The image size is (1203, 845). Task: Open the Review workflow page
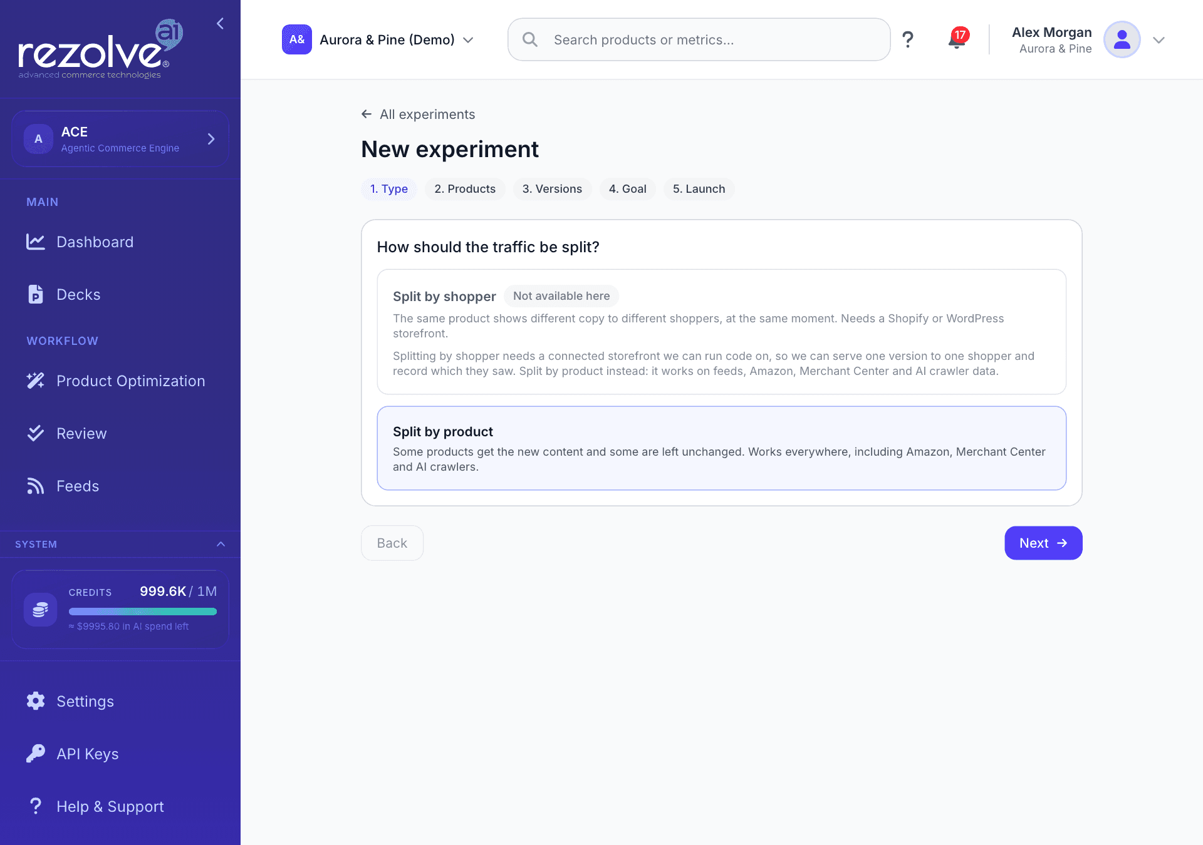pos(120,434)
